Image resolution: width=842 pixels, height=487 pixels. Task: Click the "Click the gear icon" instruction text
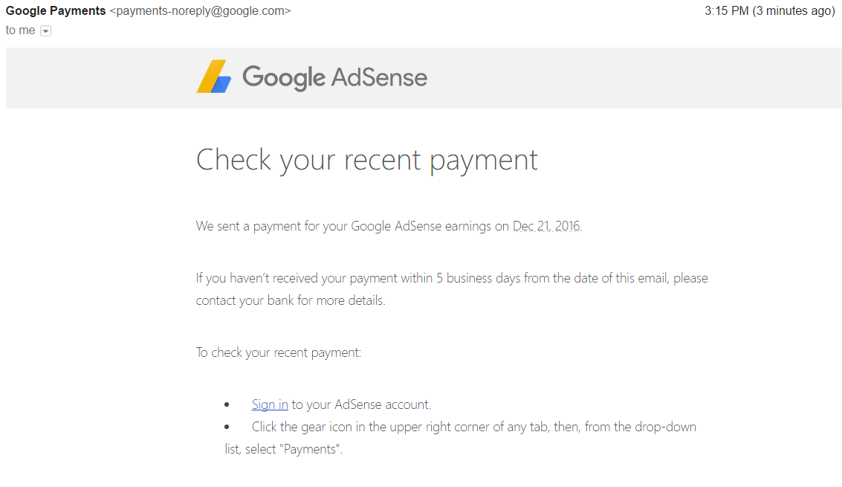point(473,427)
